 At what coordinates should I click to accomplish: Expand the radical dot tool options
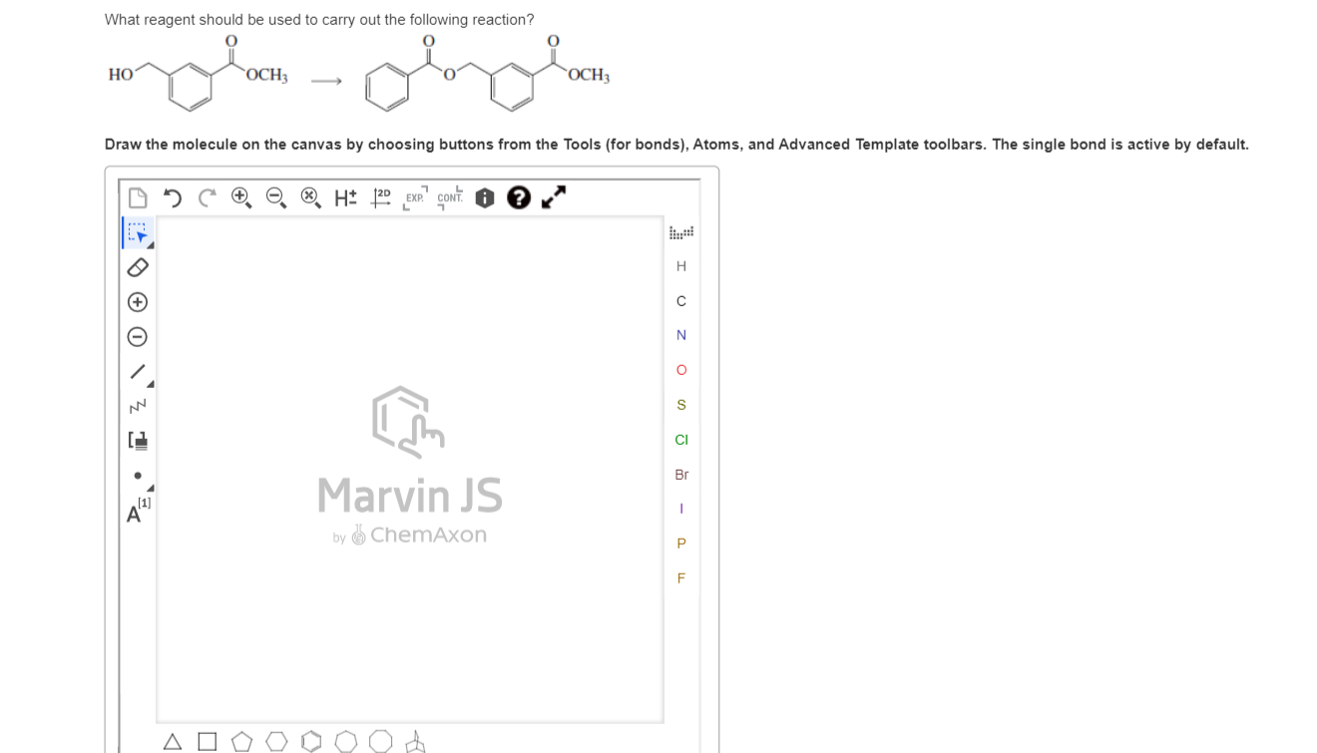click(149, 487)
